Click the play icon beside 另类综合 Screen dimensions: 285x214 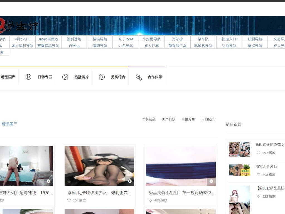click(102, 77)
